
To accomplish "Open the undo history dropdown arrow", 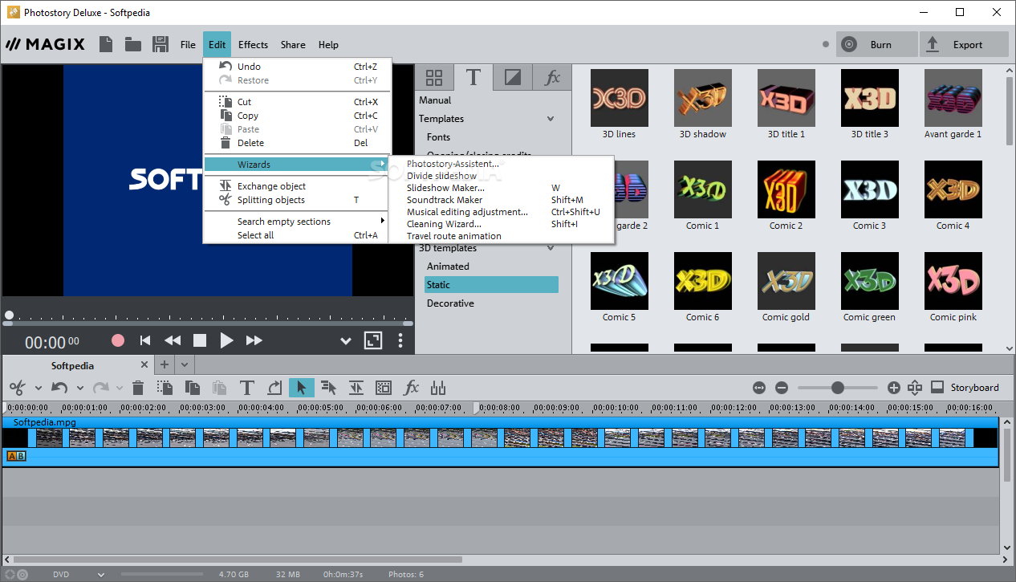I will (x=79, y=389).
